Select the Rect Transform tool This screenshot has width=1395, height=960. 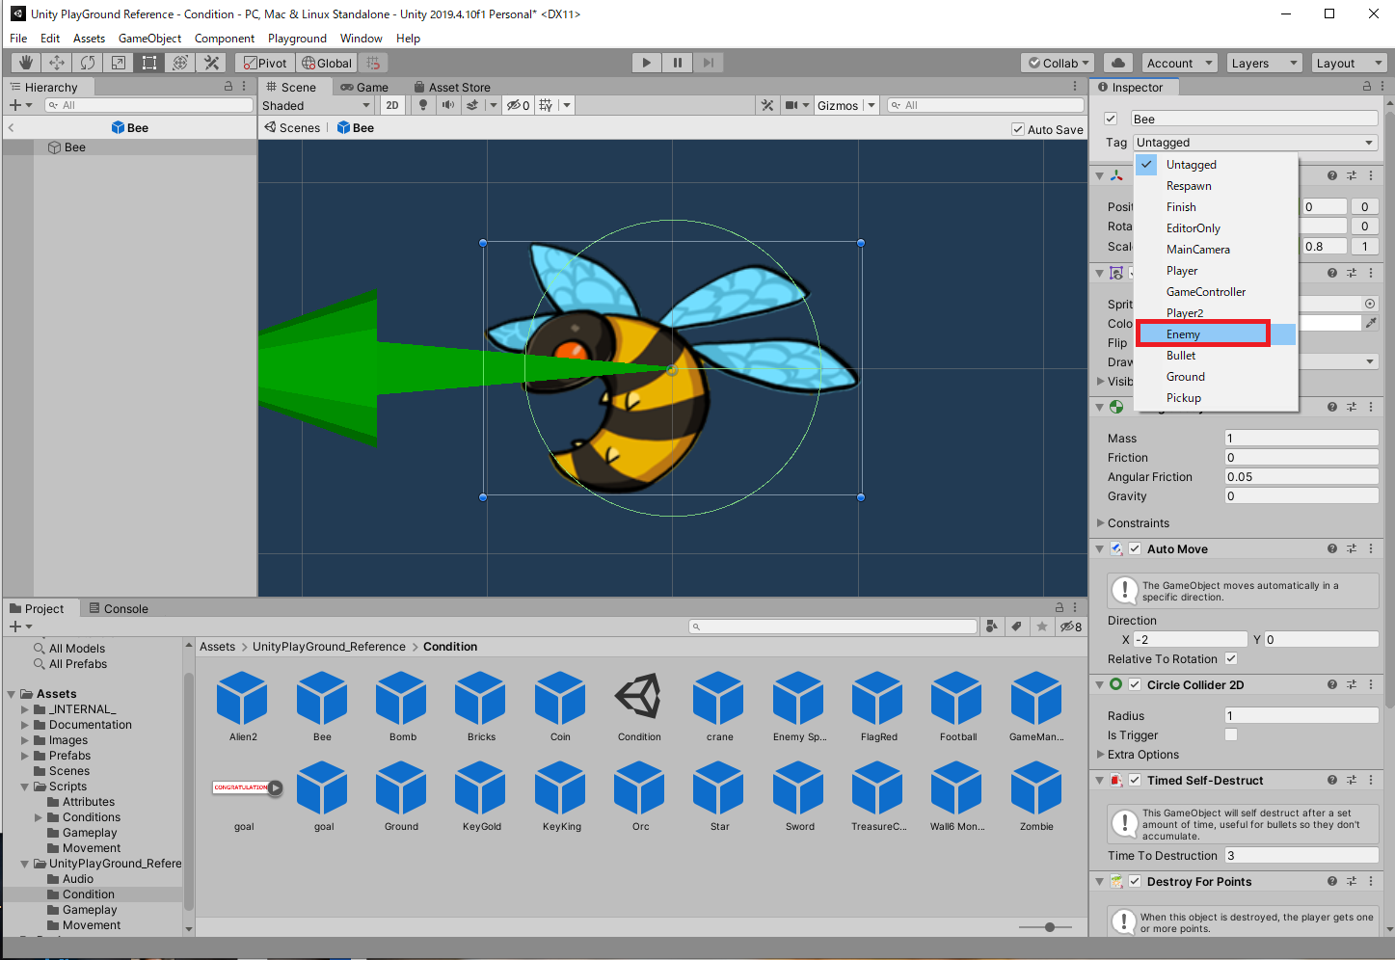(149, 63)
